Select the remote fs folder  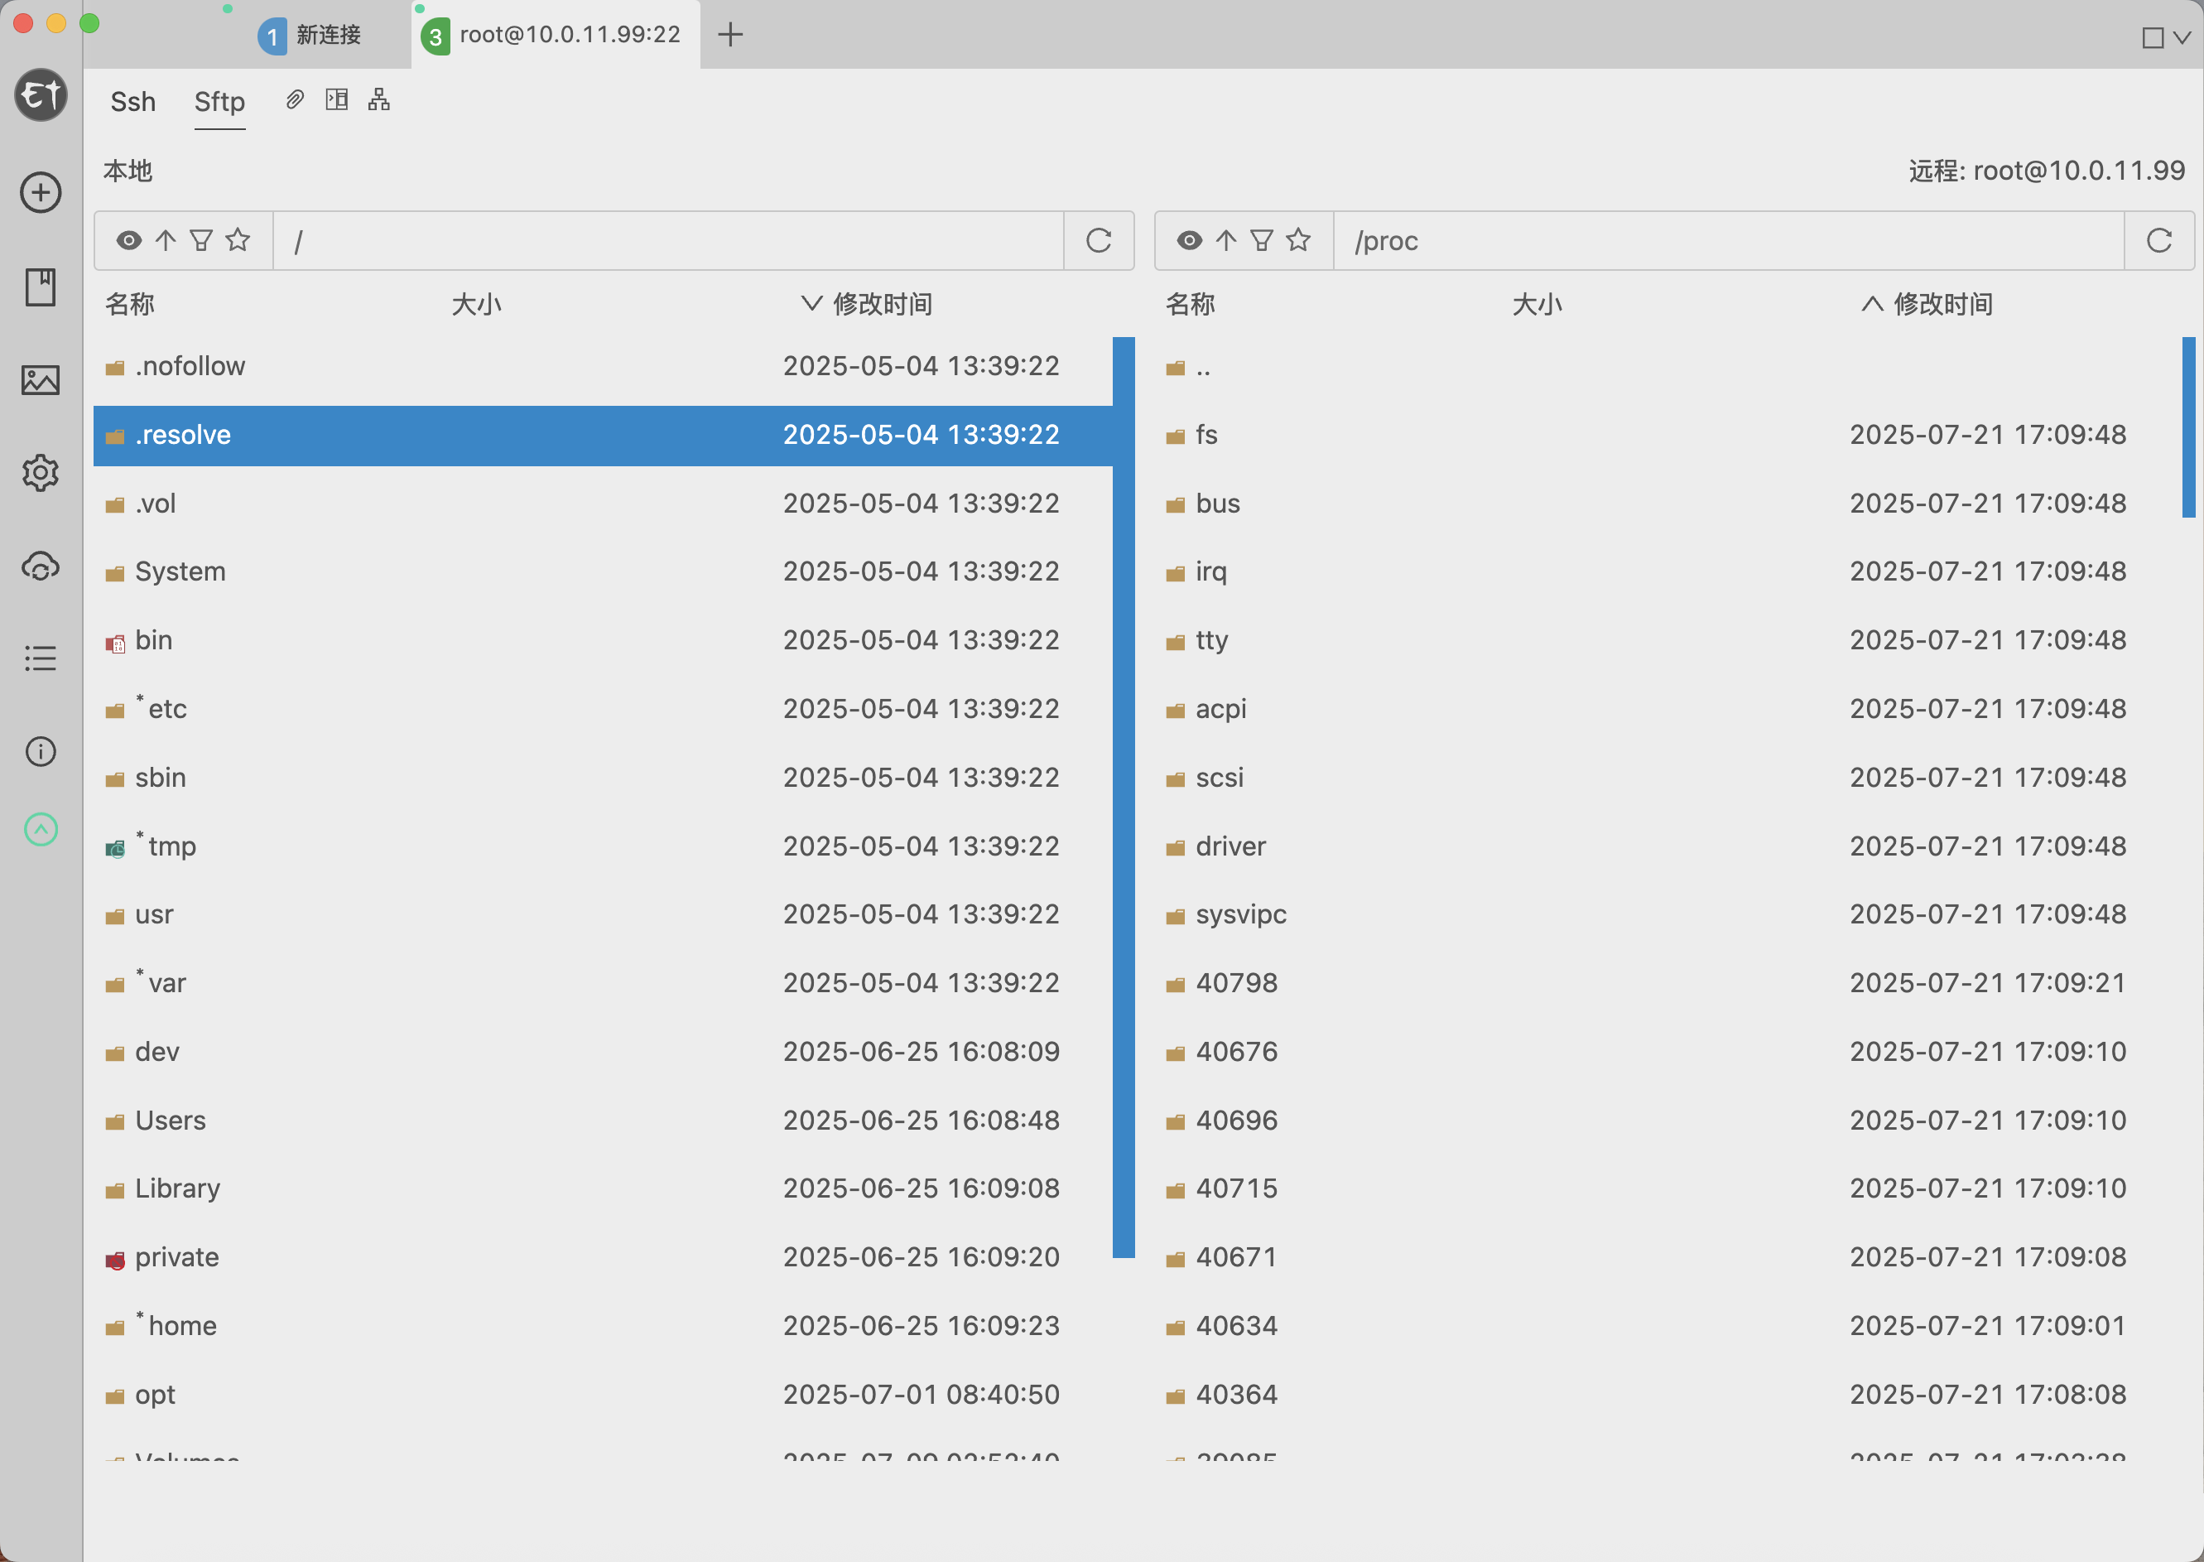coord(1667,435)
